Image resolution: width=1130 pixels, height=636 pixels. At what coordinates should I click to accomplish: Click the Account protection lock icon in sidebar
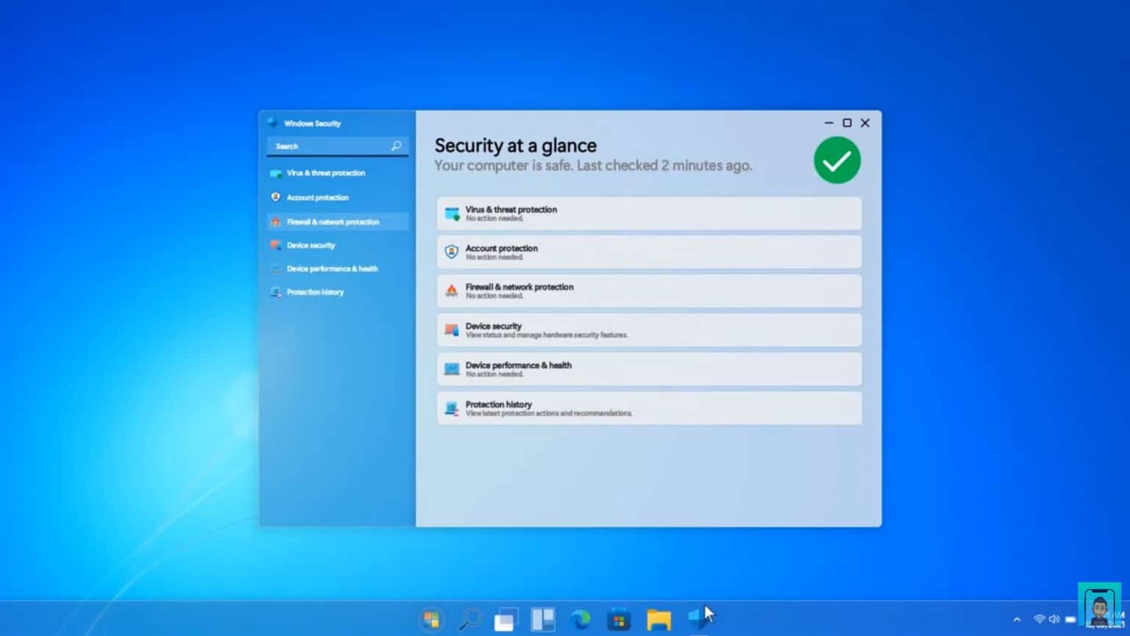coord(277,197)
